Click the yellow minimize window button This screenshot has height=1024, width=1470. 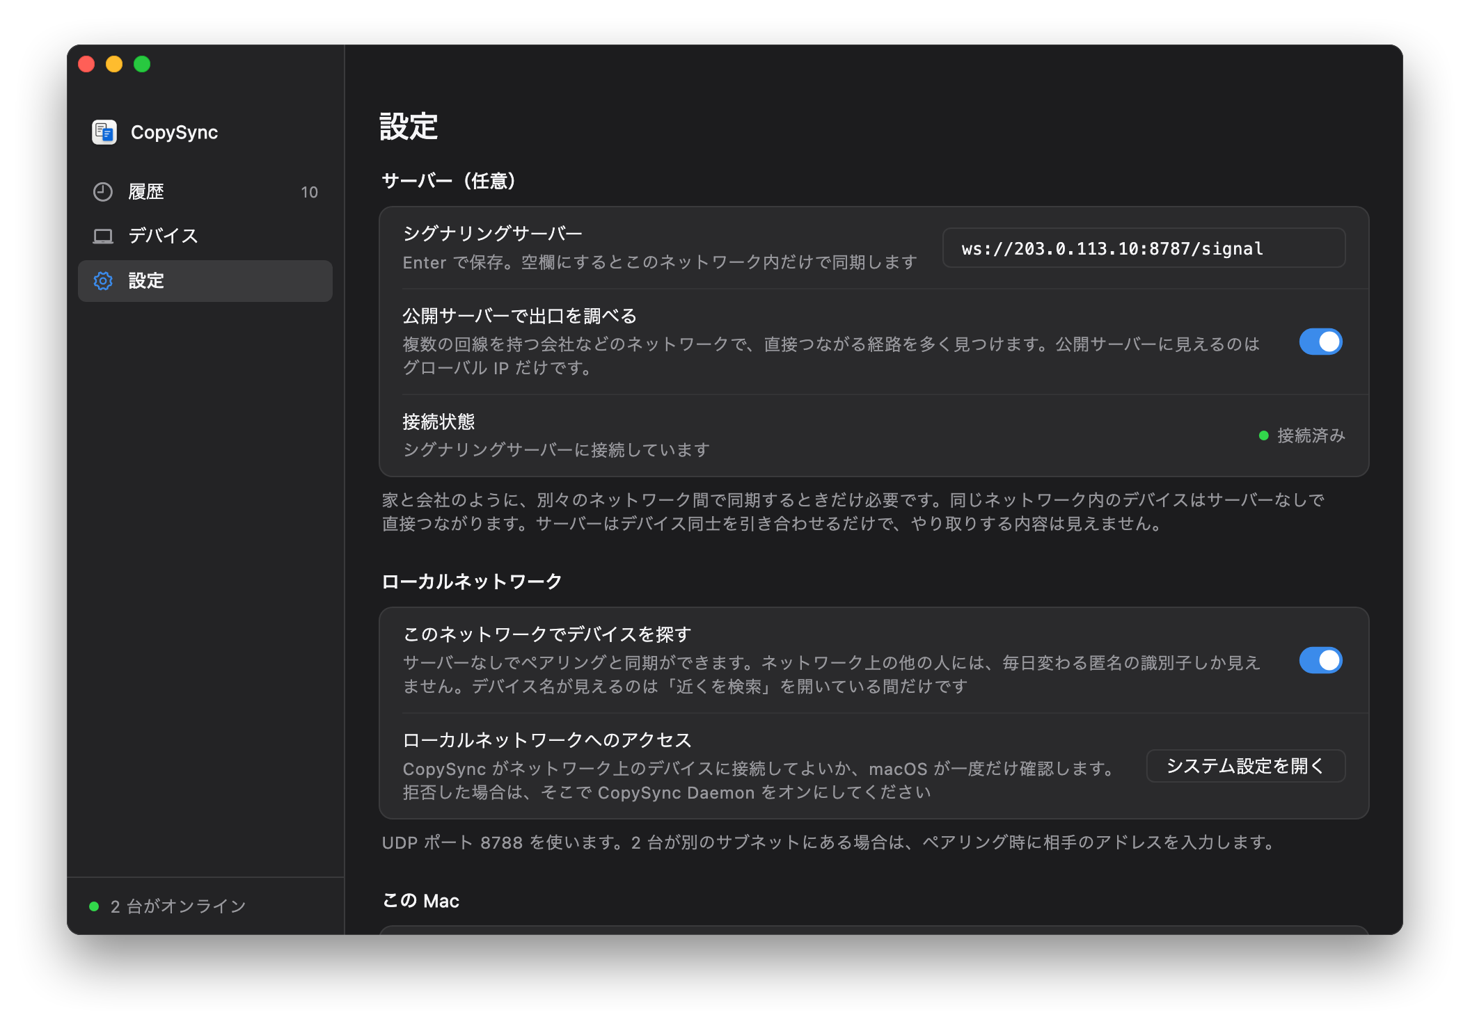pos(114,64)
